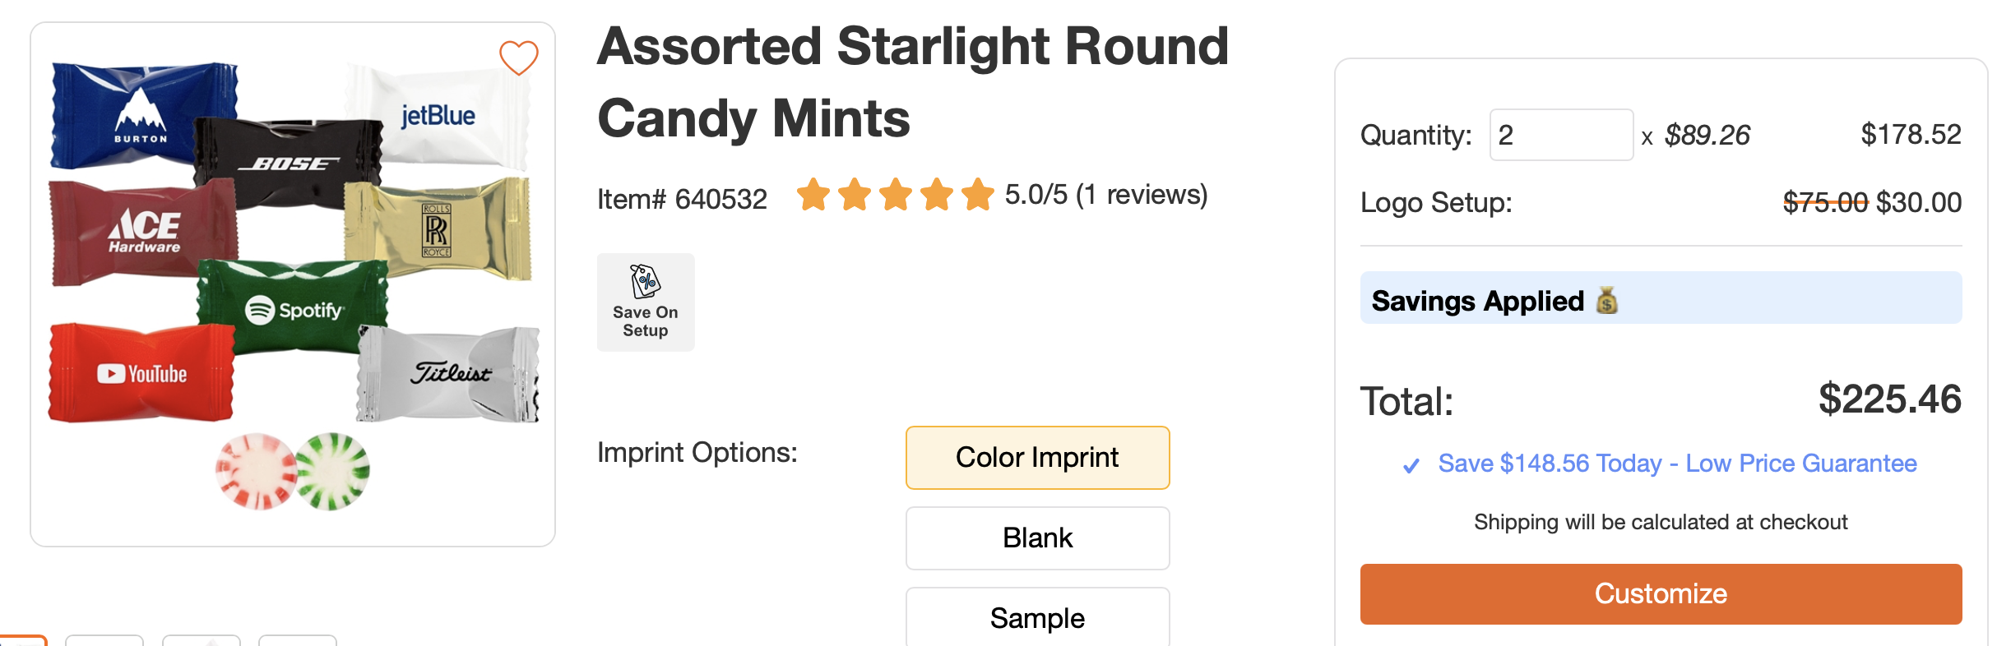This screenshot has height=646, width=1997.
Task: Click the money bag icon beside Savings Applied
Action: (x=1607, y=301)
